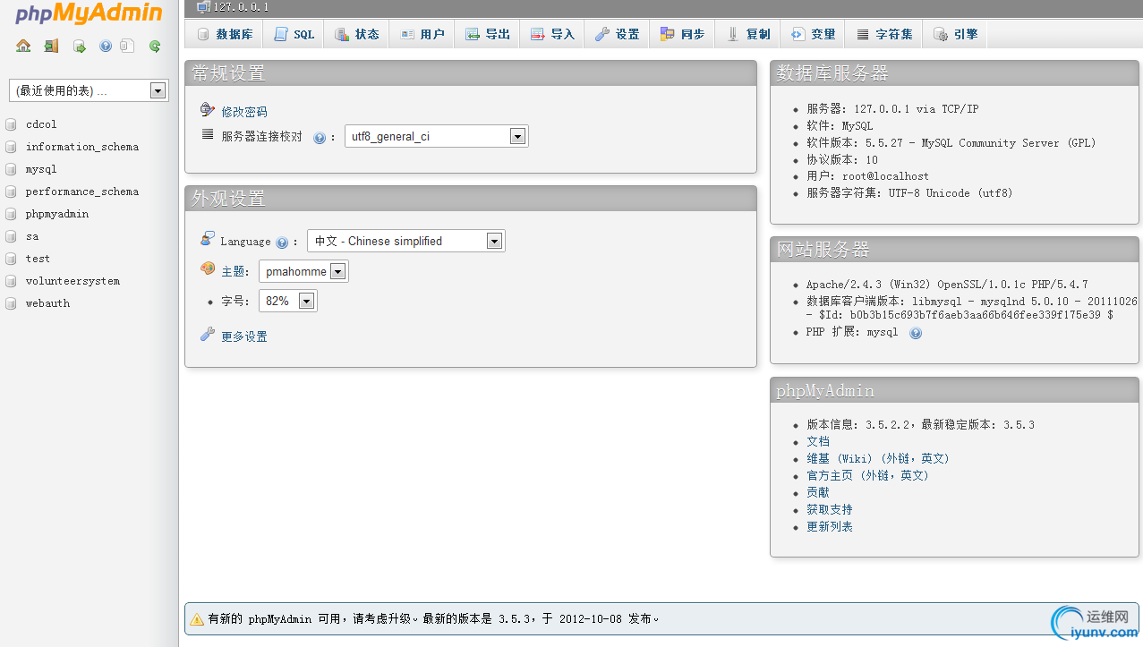This screenshot has width=1143, height=647.
Task: Click the key icon next to 修改密码
Action: [x=208, y=110]
